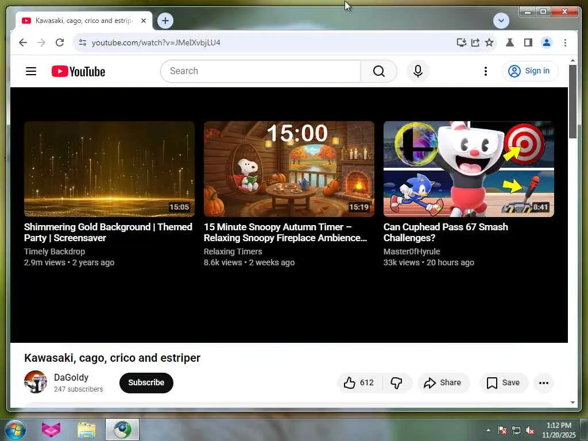Share the video
588x441 pixels.
pyautogui.click(x=443, y=383)
